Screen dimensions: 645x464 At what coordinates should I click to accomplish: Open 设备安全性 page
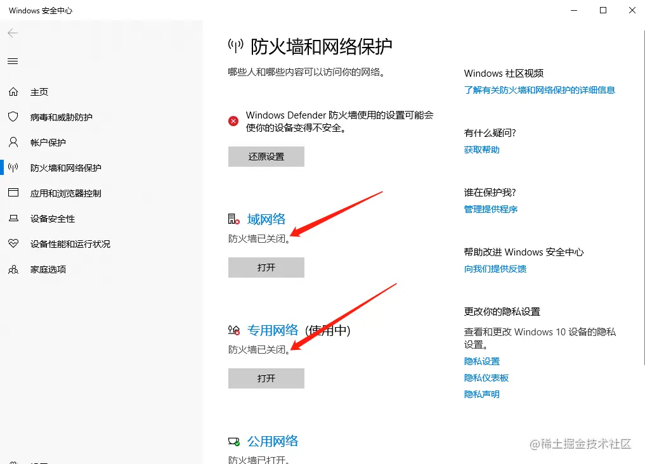pyautogui.click(x=53, y=219)
